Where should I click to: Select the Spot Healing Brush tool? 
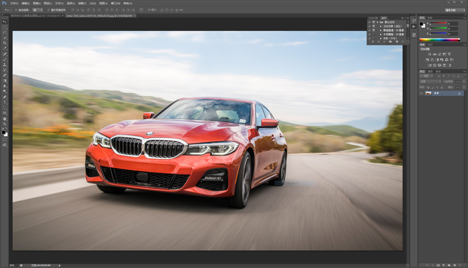(4, 54)
